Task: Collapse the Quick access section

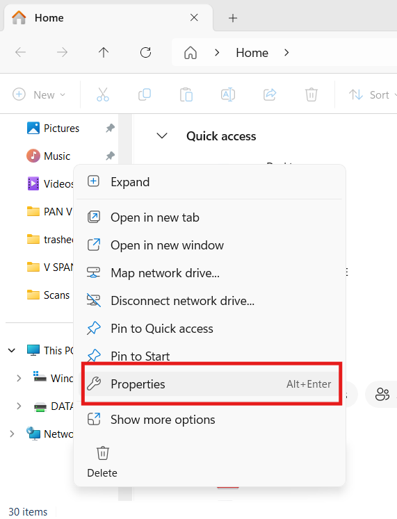Action: click(x=162, y=136)
